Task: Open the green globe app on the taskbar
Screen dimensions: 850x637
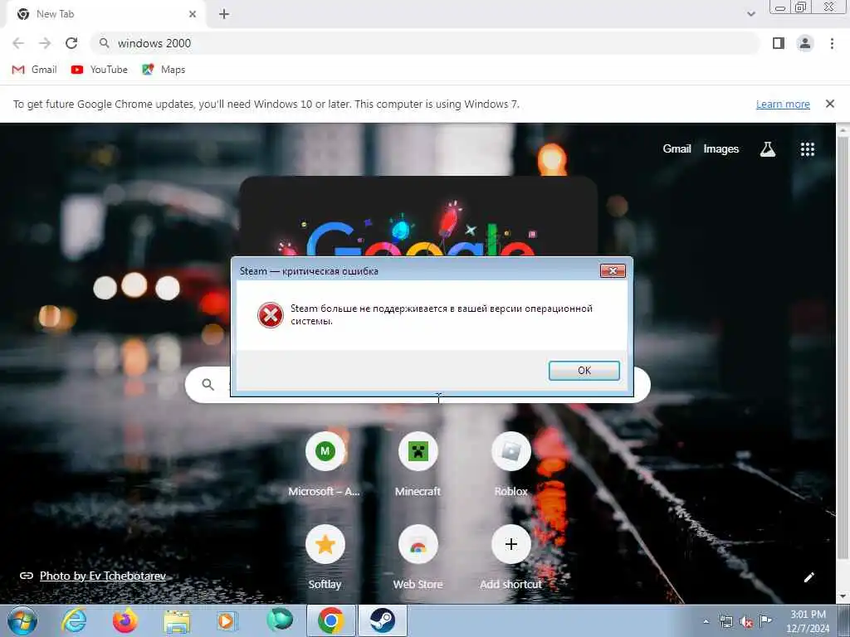Action: click(x=279, y=620)
